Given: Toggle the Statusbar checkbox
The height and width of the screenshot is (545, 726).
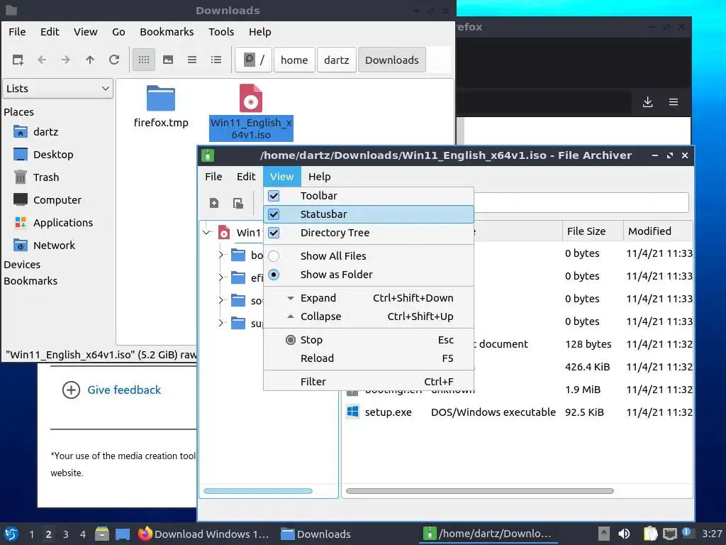Looking at the screenshot, I should (274, 214).
